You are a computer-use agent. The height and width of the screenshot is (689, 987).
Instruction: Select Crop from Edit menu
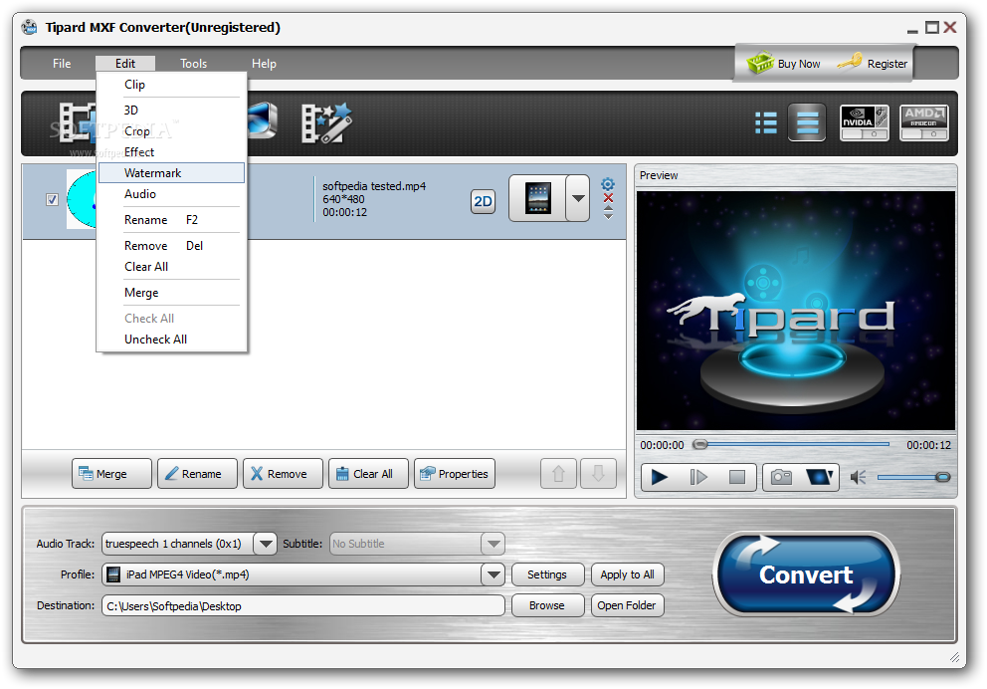171,131
